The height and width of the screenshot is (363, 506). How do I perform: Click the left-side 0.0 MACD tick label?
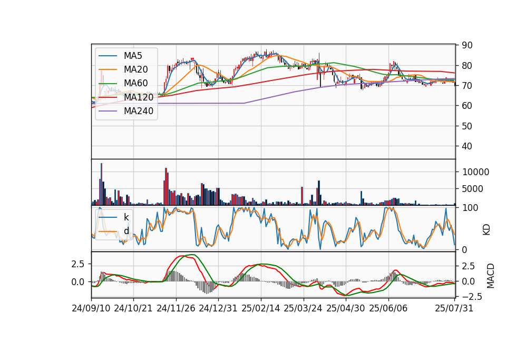(78, 282)
